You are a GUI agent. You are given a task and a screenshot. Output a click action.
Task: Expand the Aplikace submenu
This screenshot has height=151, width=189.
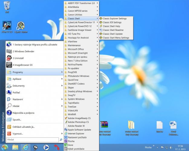tap(35, 79)
